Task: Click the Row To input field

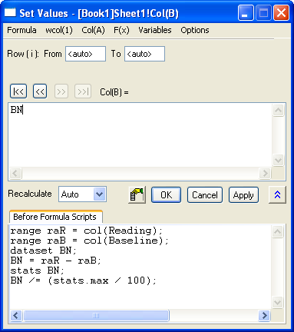Action: (x=144, y=54)
